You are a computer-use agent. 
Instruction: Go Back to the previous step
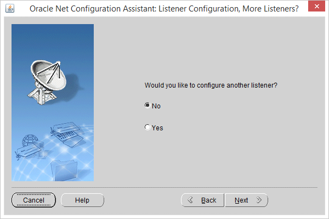tap(202, 200)
